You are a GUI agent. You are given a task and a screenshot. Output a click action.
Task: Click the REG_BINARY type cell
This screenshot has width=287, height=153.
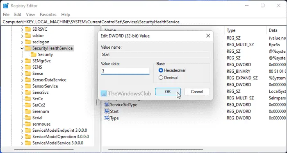pyautogui.click(x=239, y=72)
